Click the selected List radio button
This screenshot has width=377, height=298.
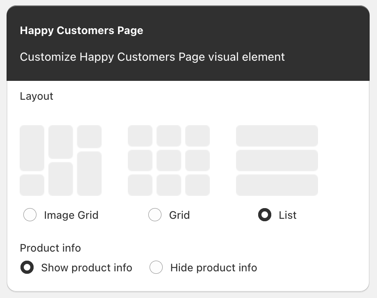click(x=265, y=215)
